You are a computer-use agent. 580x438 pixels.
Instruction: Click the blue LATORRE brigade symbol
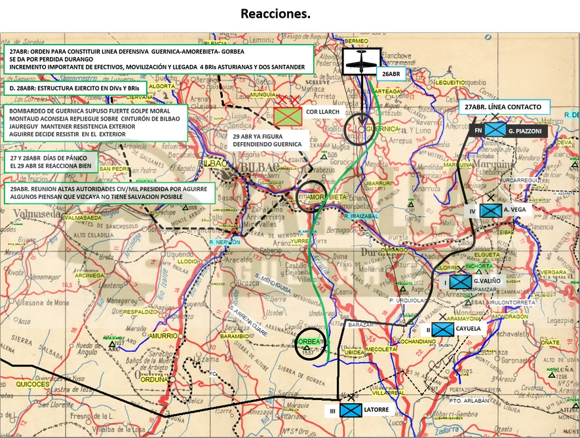[x=351, y=411]
